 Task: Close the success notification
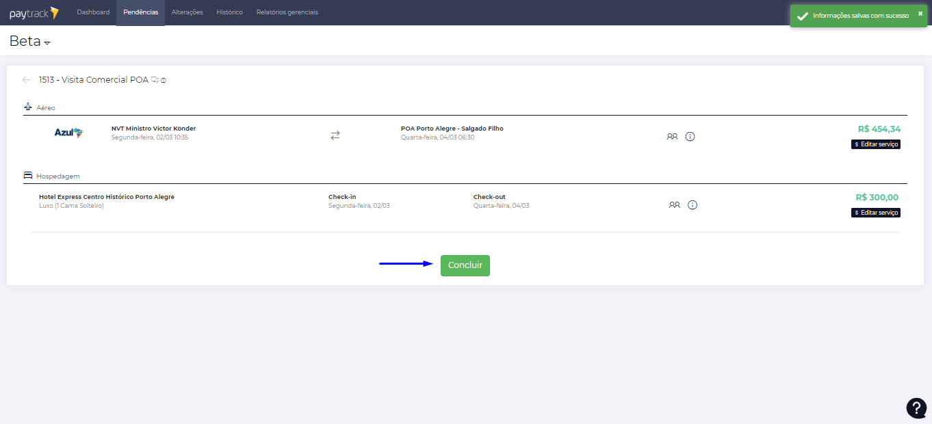(920, 14)
